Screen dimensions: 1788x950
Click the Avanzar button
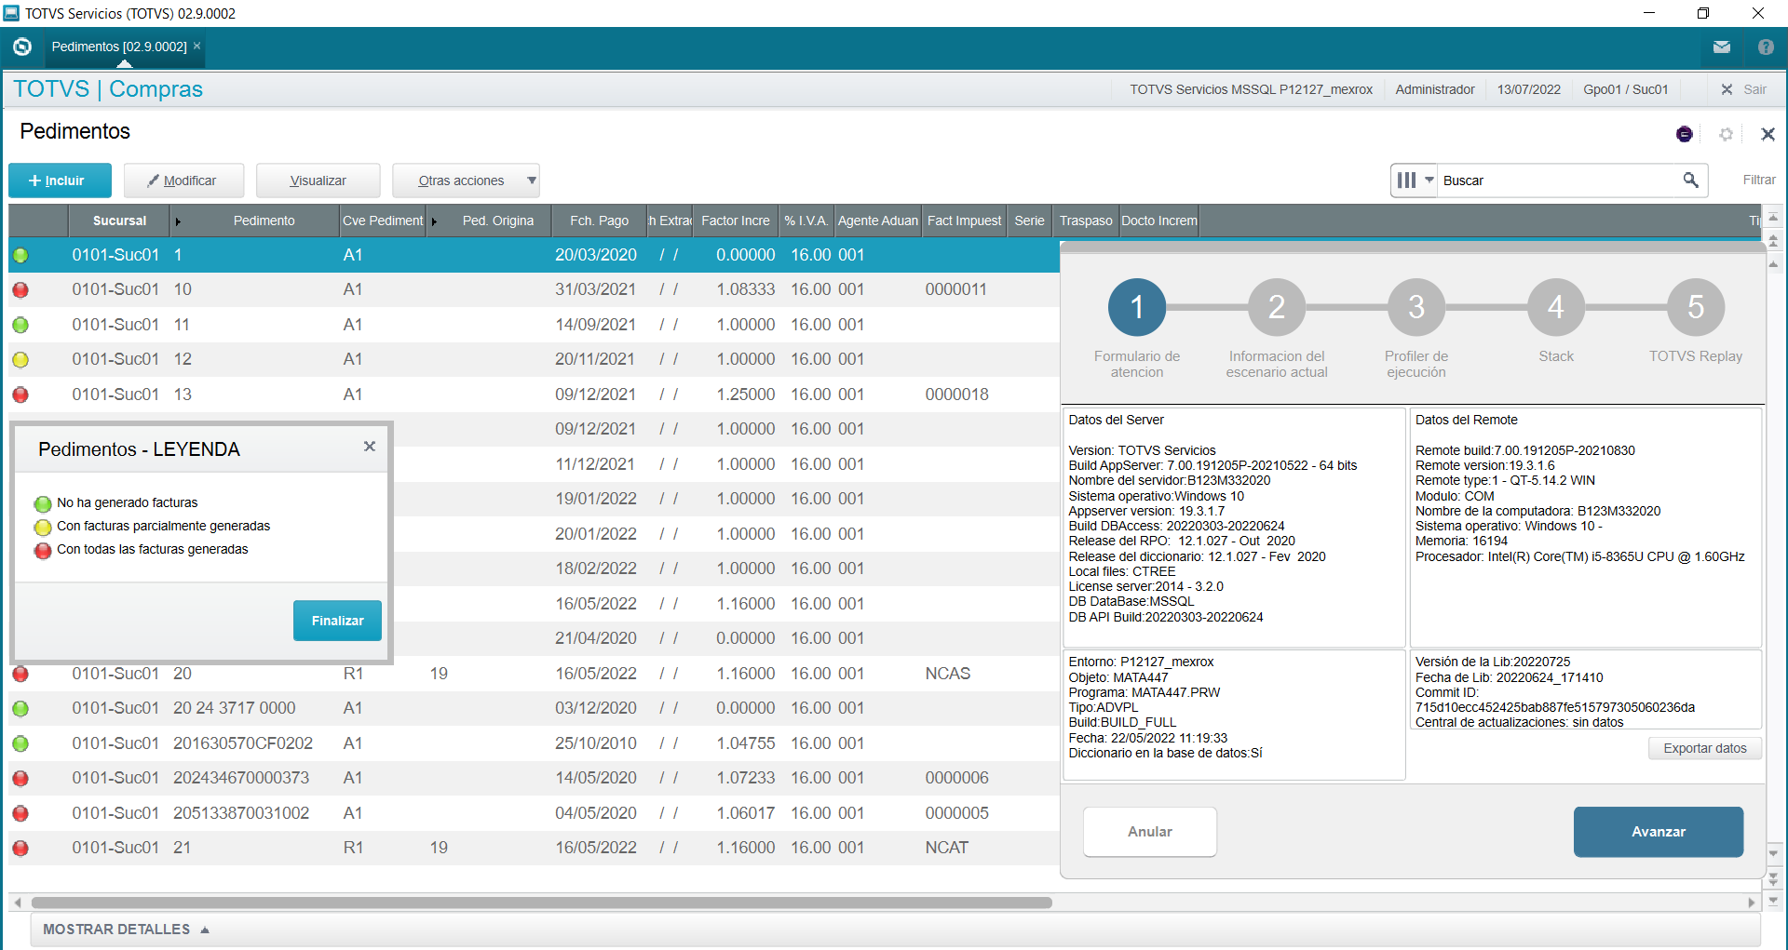(x=1659, y=832)
